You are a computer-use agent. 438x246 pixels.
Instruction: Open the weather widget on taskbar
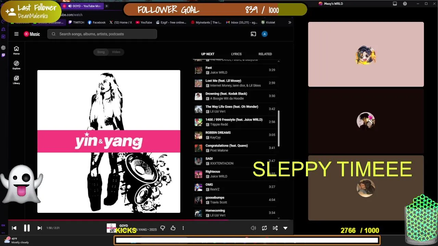[x=16, y=241]
